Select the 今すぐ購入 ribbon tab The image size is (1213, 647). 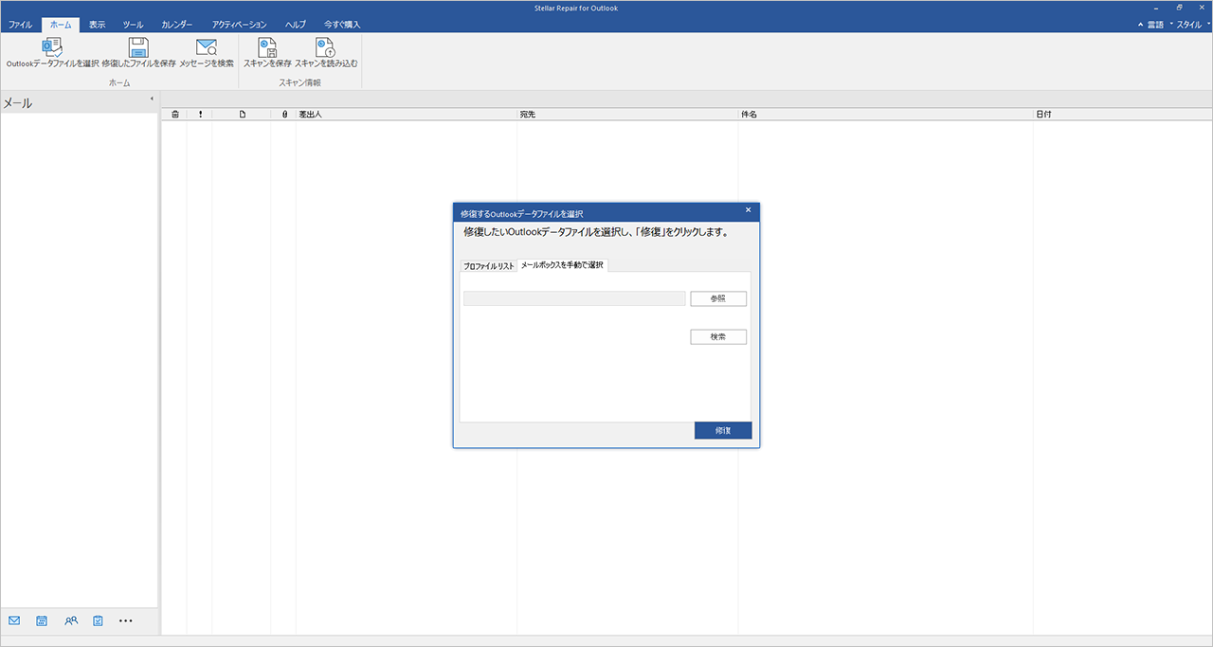click(x=342, y=25)
